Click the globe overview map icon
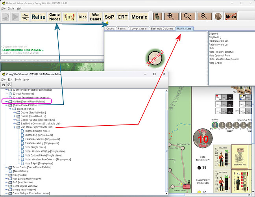255x197 pixels. [x=218, y=16]
